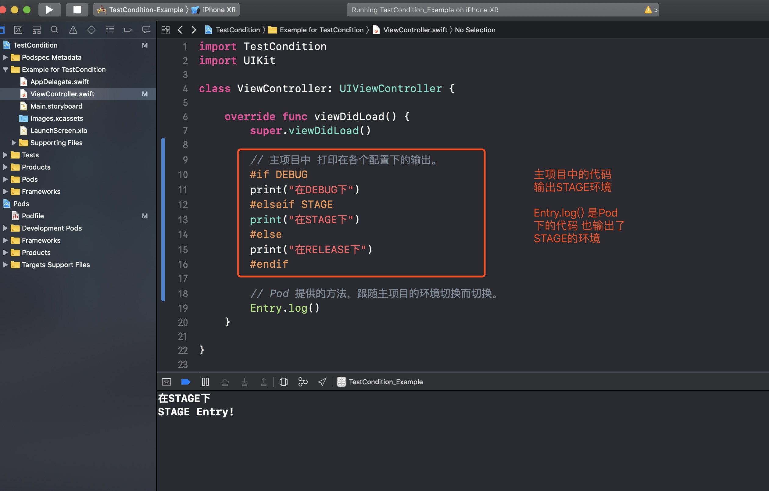Click the Debug Memory Graph icon
This screenshot has width=769, height=491.
click(x=302, y=382)
